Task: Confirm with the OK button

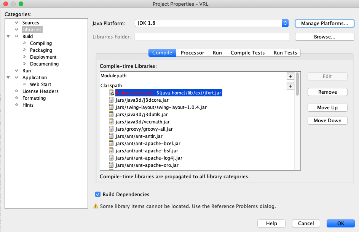Action: point(340,223)
